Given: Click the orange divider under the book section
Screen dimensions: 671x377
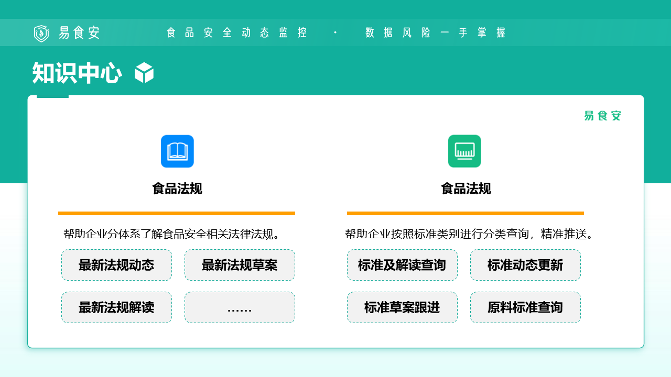Looking at the screenshot, I should point(177,213).
